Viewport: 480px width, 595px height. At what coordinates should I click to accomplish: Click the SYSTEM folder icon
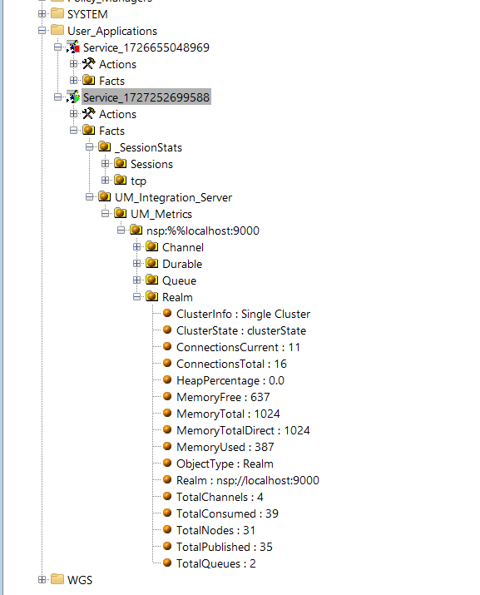(x=57, y=13)
